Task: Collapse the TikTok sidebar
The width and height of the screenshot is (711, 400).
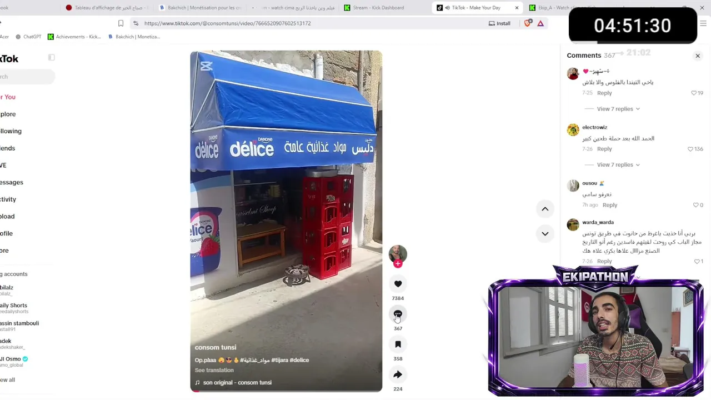Action: 52,57
